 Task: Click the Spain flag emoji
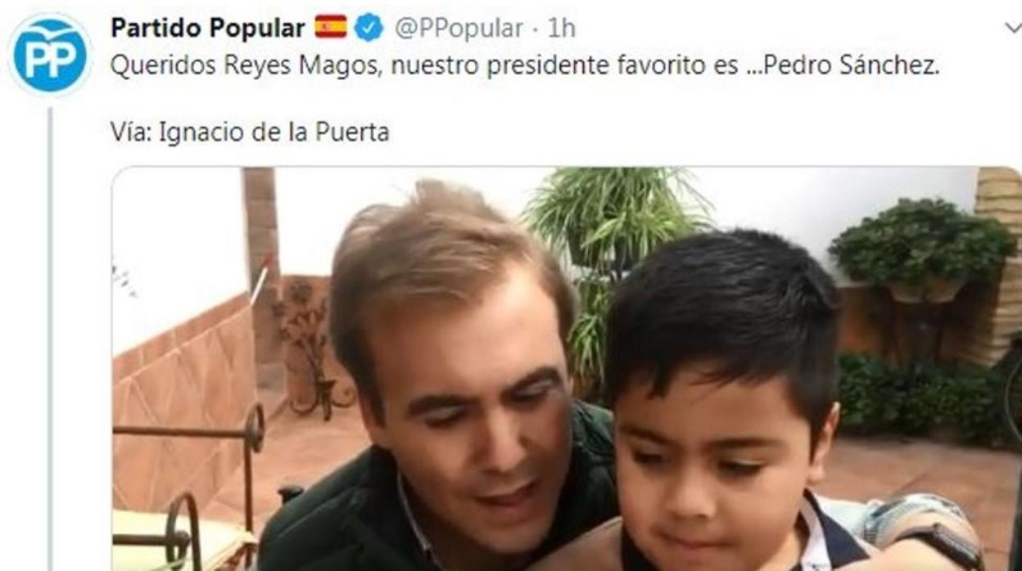click(x=330, y=28)
